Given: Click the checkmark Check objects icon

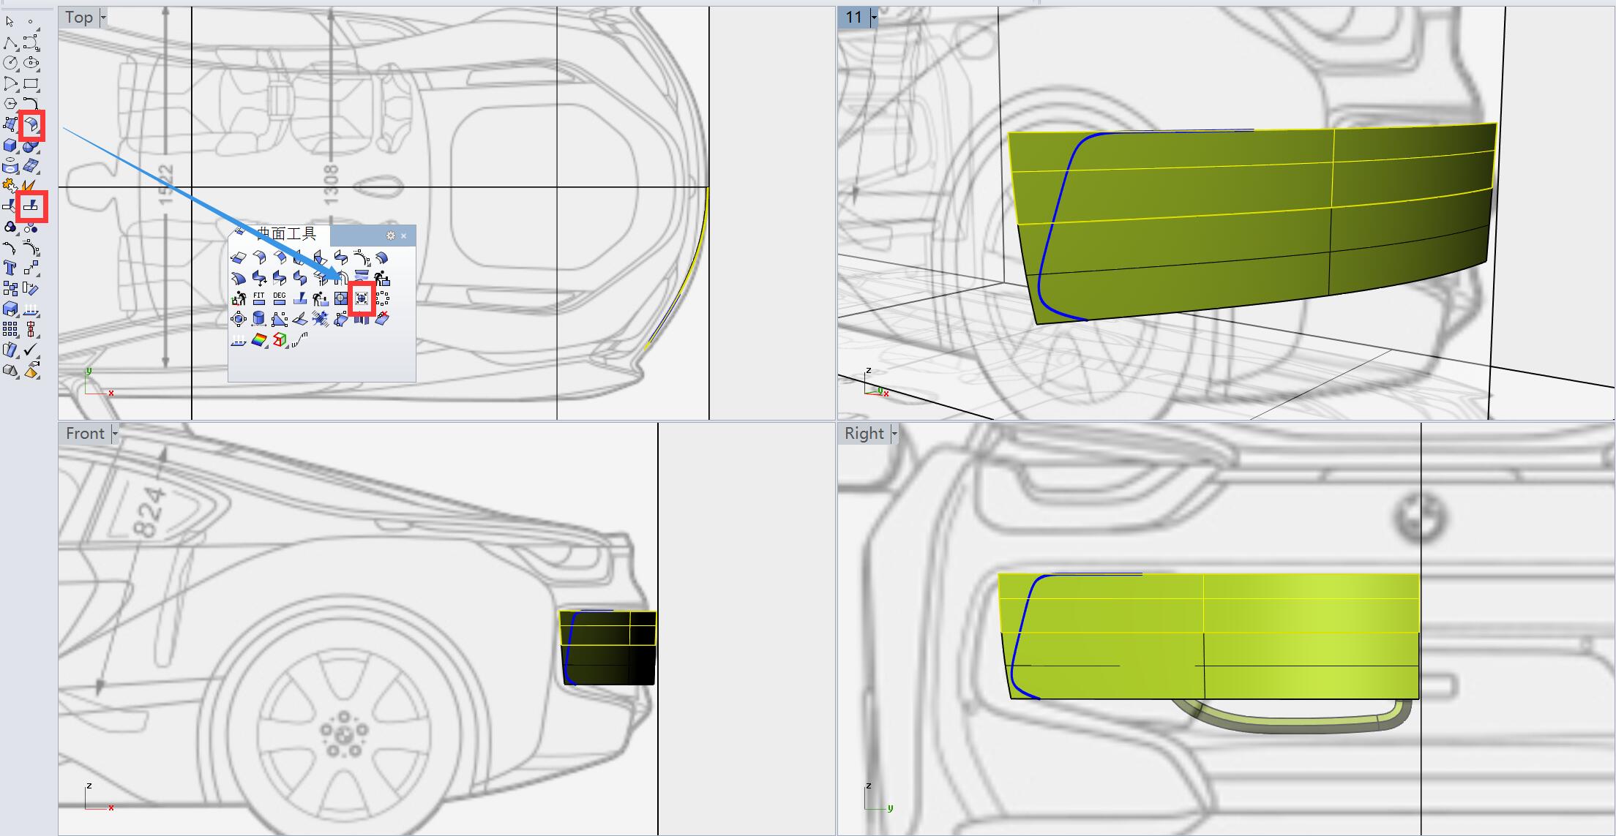Looking at the screenshot, I should point(31,350).
